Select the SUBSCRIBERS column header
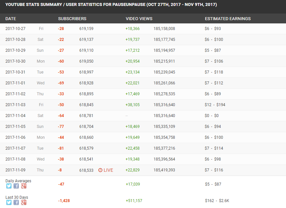 click(72, 18)
